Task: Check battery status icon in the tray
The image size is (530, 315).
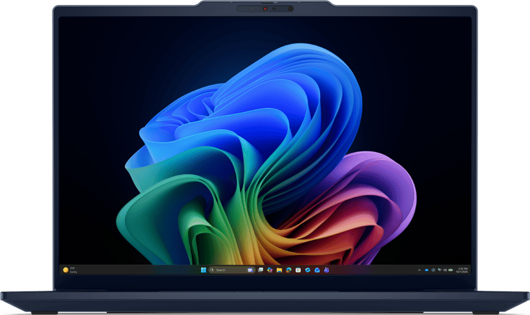Action: [x=451, y=270]
